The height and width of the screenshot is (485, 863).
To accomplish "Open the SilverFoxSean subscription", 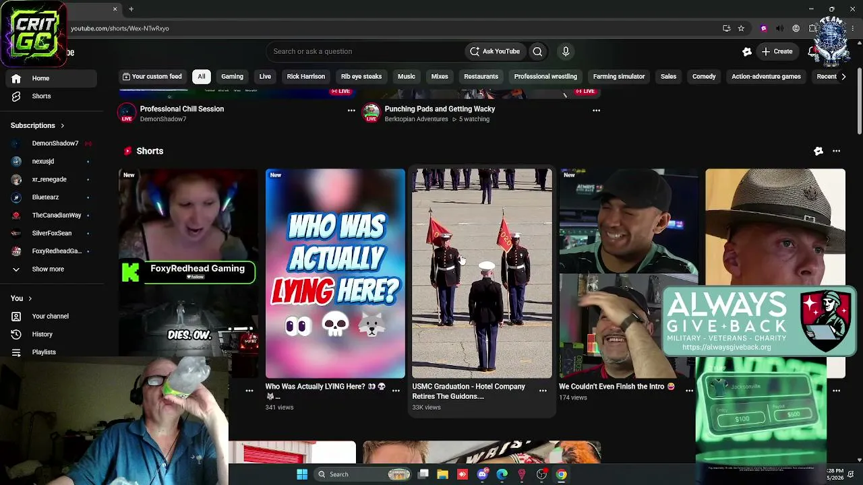I will (x=51, y=233).
